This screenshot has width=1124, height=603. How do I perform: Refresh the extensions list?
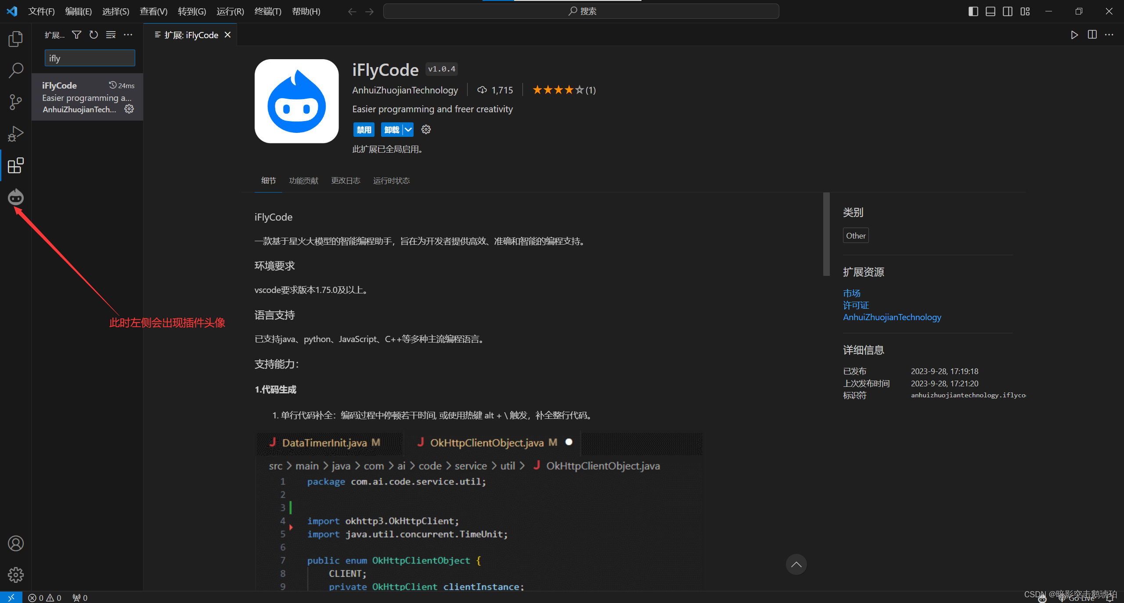pos(93,35)
